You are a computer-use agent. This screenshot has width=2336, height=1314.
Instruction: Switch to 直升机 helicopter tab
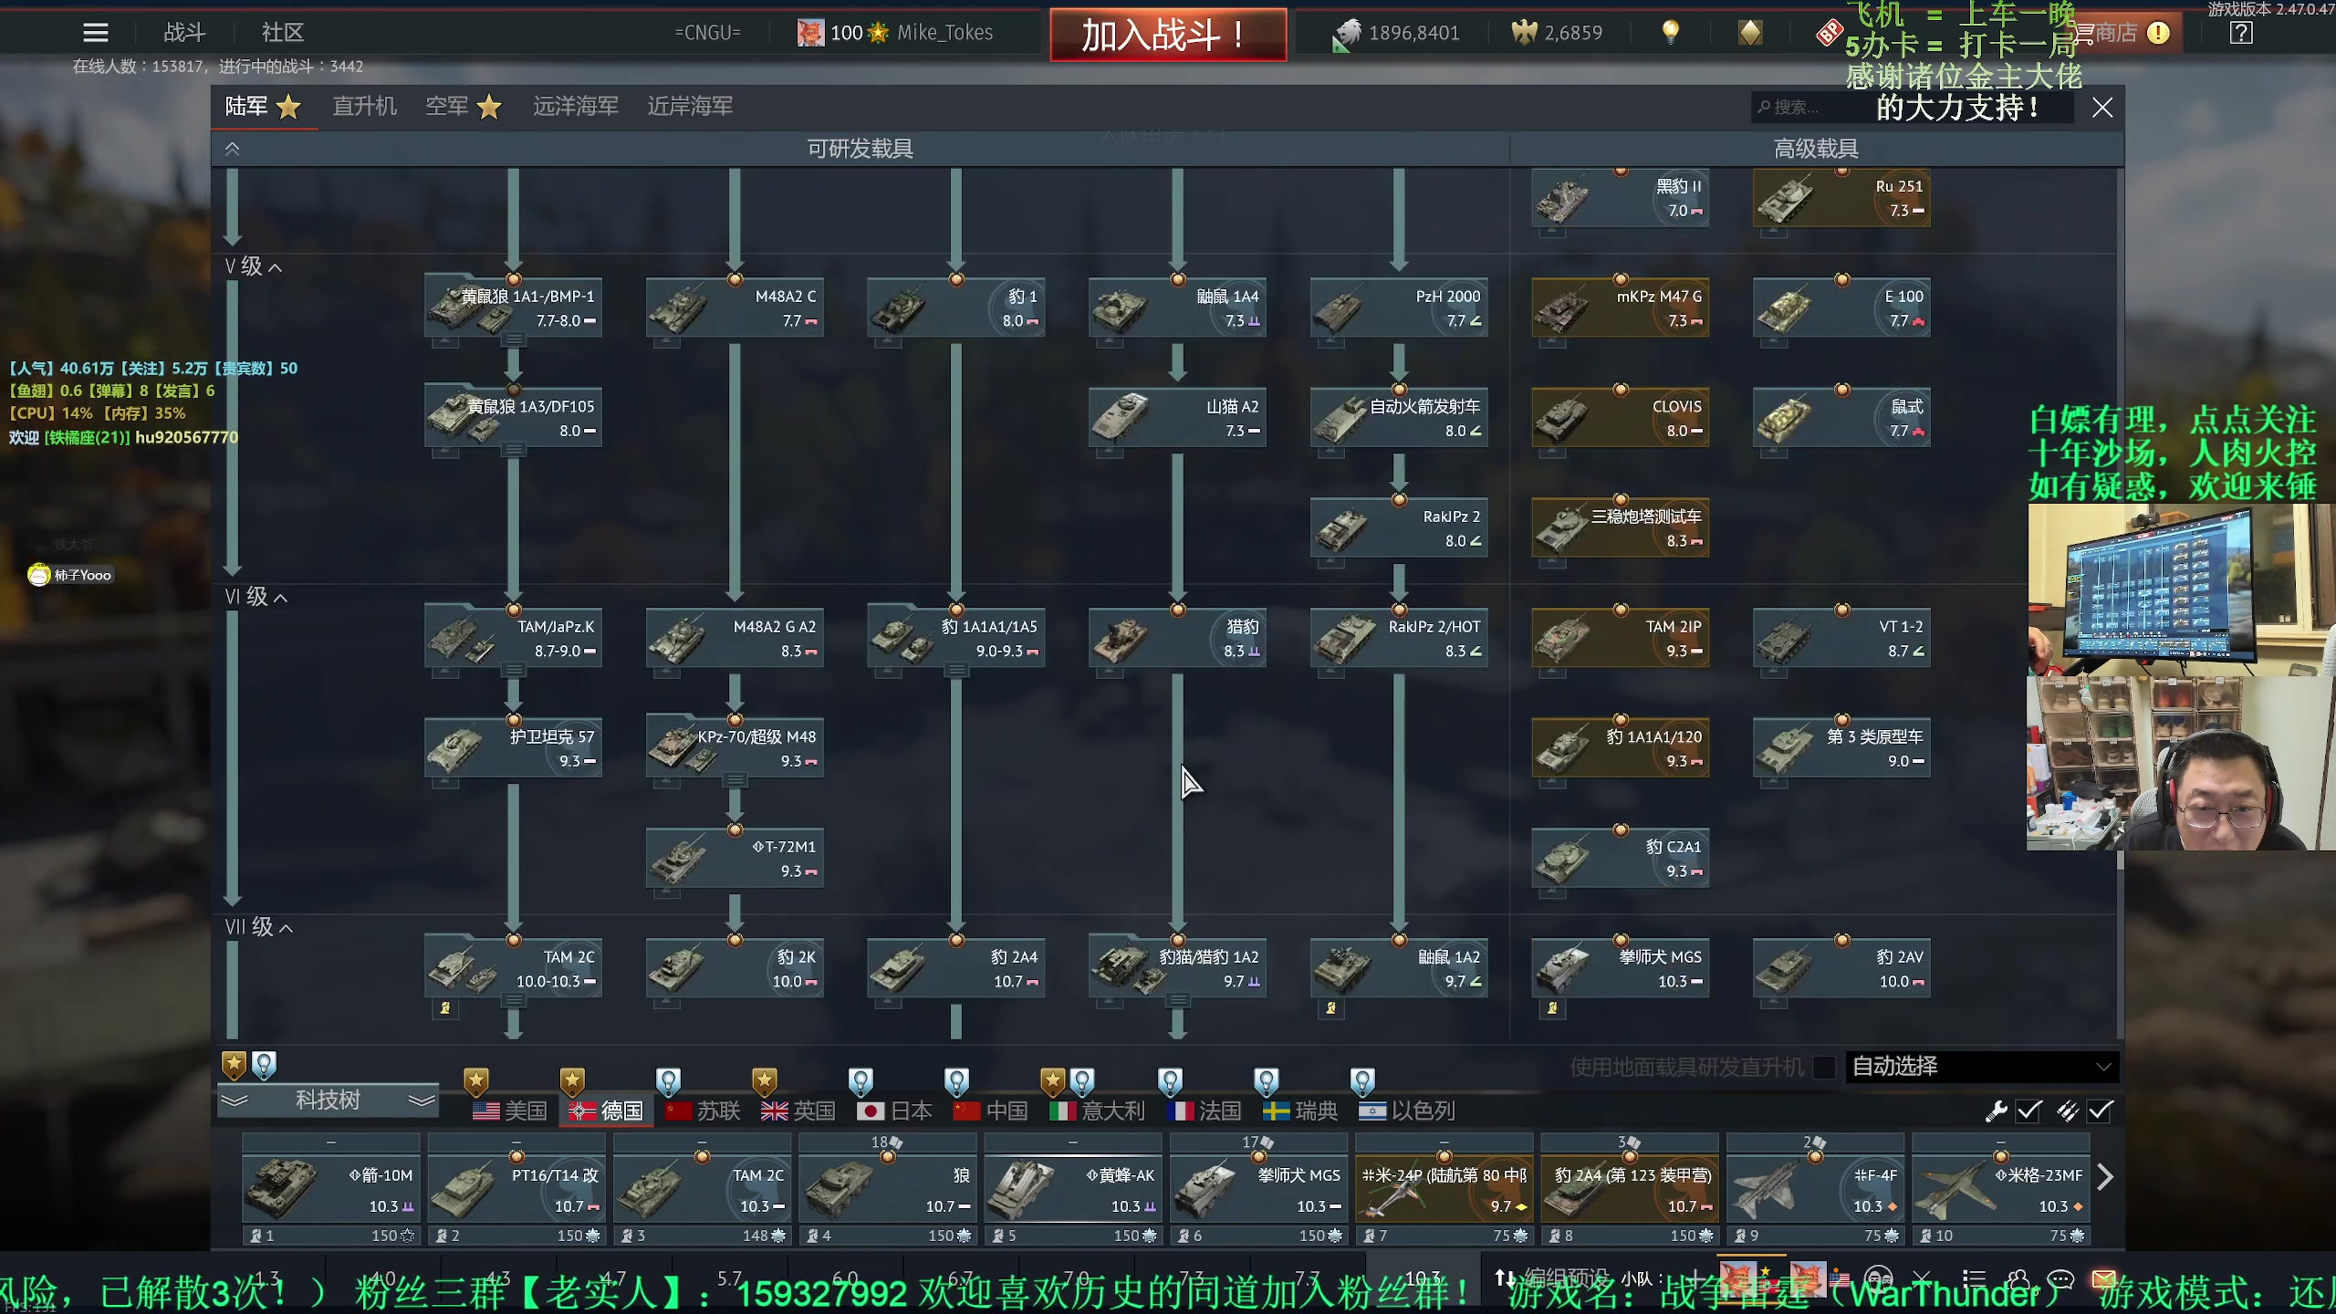[x=364, y=107]
